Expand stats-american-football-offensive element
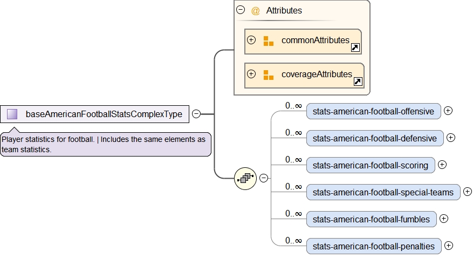Screen dimensions: 473x258 448,111
